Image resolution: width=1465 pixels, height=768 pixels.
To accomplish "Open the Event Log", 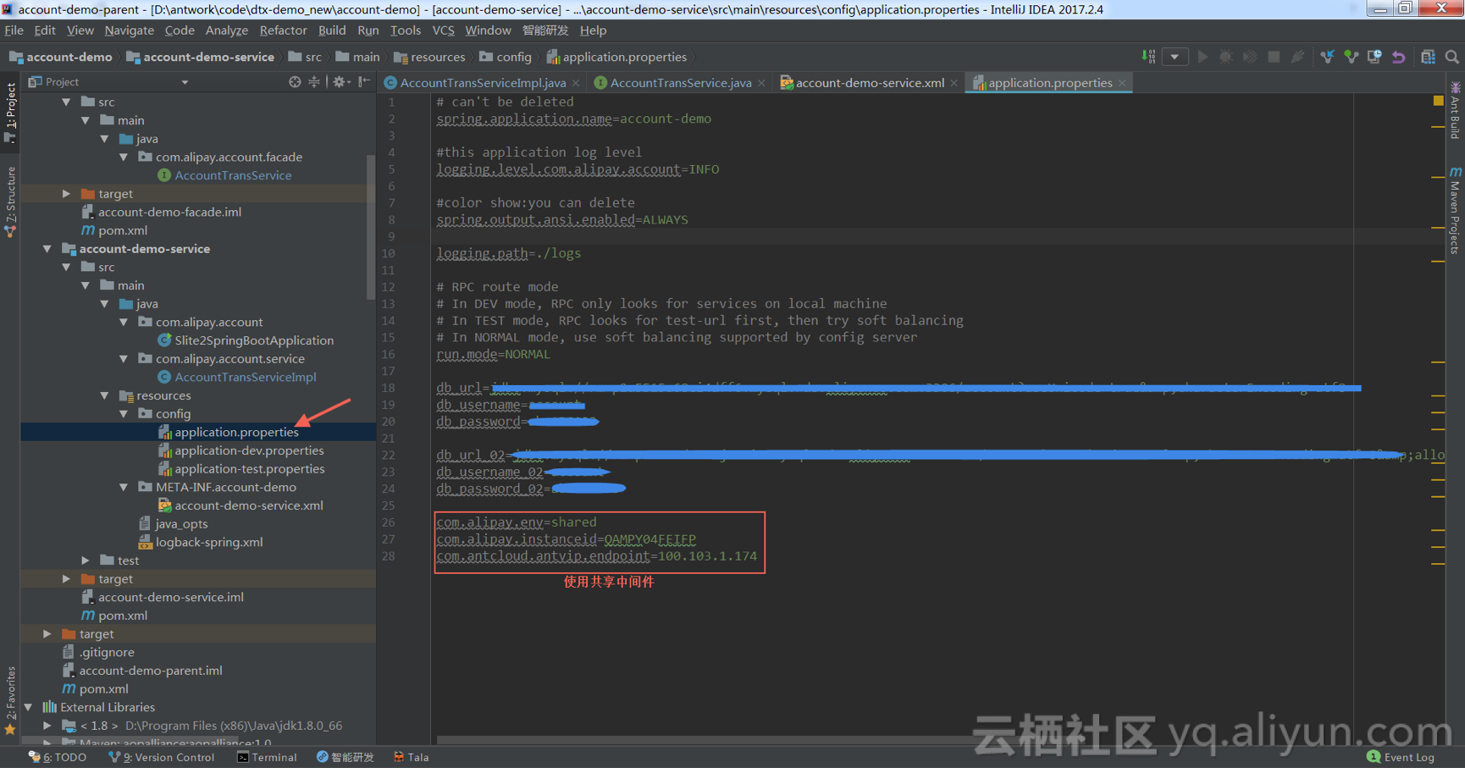I will [1401, 757].
